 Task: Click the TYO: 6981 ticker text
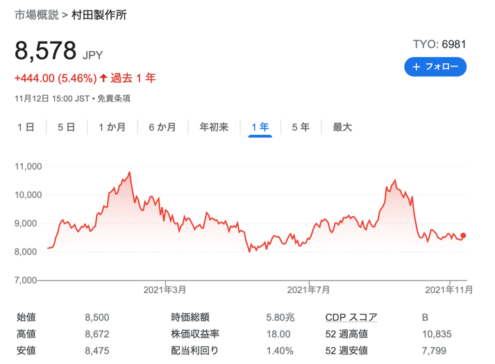(x=439, y=44)
